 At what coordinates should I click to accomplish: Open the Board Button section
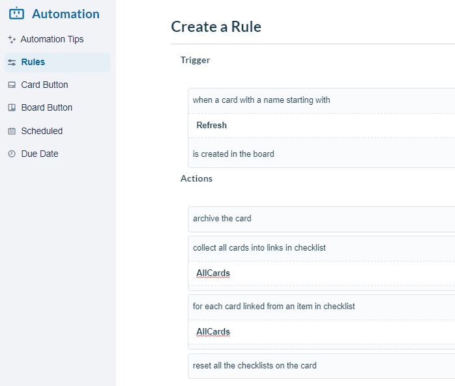pos(47,108)
